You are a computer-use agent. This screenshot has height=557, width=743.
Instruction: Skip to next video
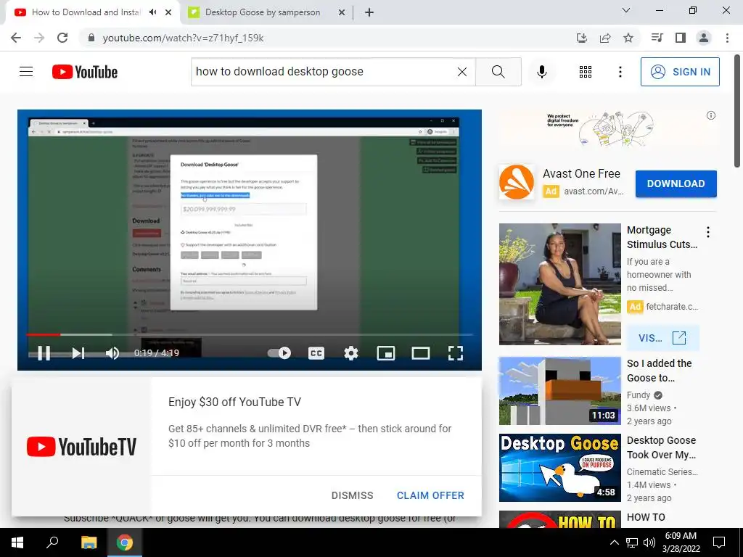point(78,353)
